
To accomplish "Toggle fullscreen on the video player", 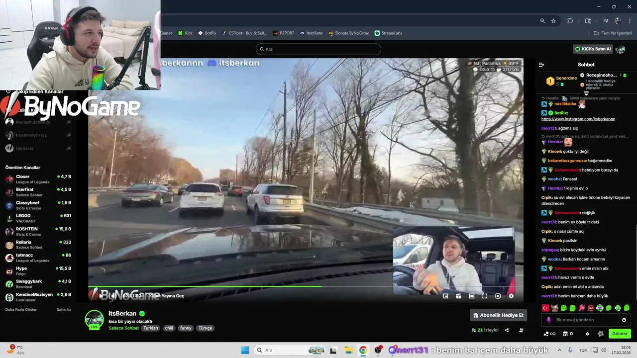I will (485, 296).
